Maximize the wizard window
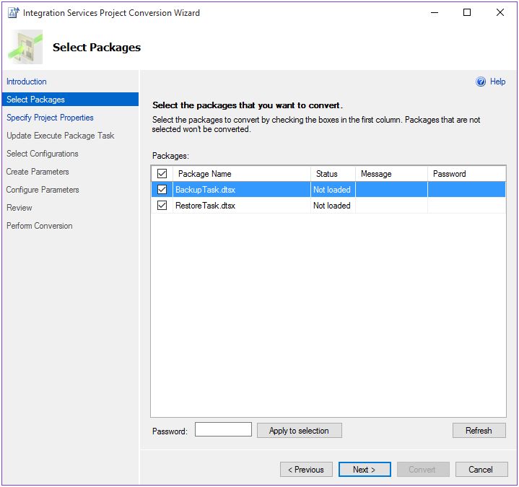This screenshot has height=487, width=519. pos(467,12)
